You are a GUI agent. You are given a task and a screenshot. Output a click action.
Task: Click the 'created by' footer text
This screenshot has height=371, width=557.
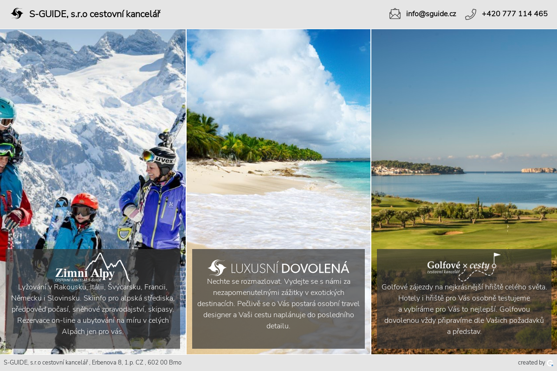coord(531,363)
